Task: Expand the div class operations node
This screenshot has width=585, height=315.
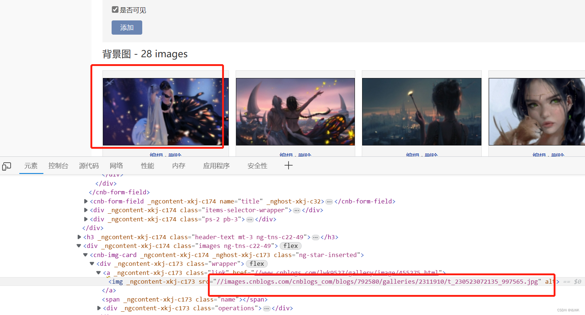Action: click(x=99, y=308)
